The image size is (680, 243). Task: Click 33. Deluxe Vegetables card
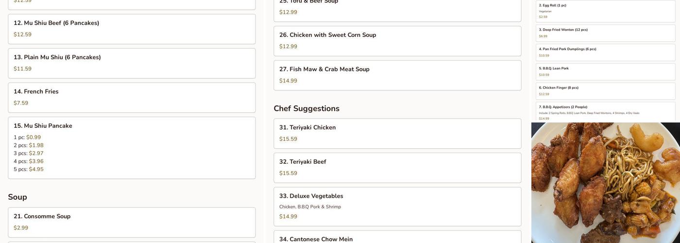tap(397, 207)
